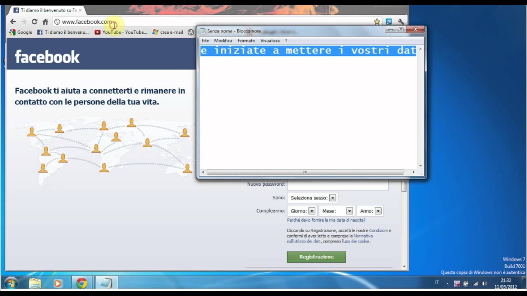
Task: Bookmark this page with the star
Action: [377, 22]
